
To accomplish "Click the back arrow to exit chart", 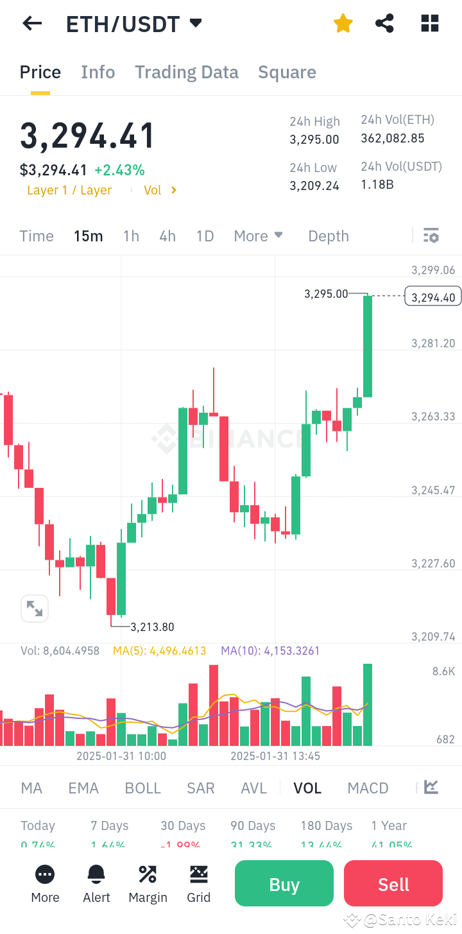I will click(x=31, y=23).
